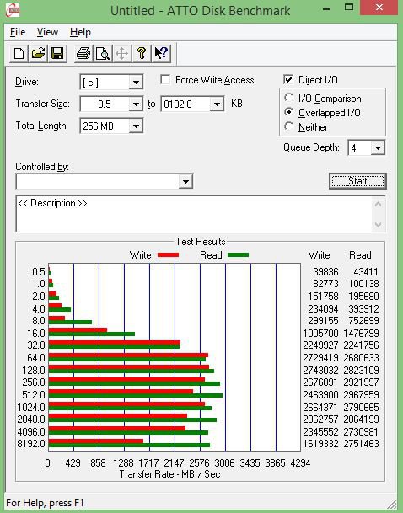Screen dimensions: 403x513
Task: Click the yellow question mark About icon
Action: click(x=142, y=53)
